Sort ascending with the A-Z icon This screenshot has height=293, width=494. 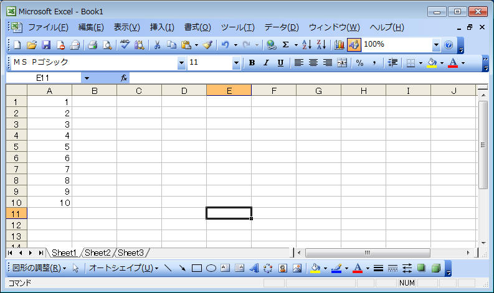[x=306, y=45]
